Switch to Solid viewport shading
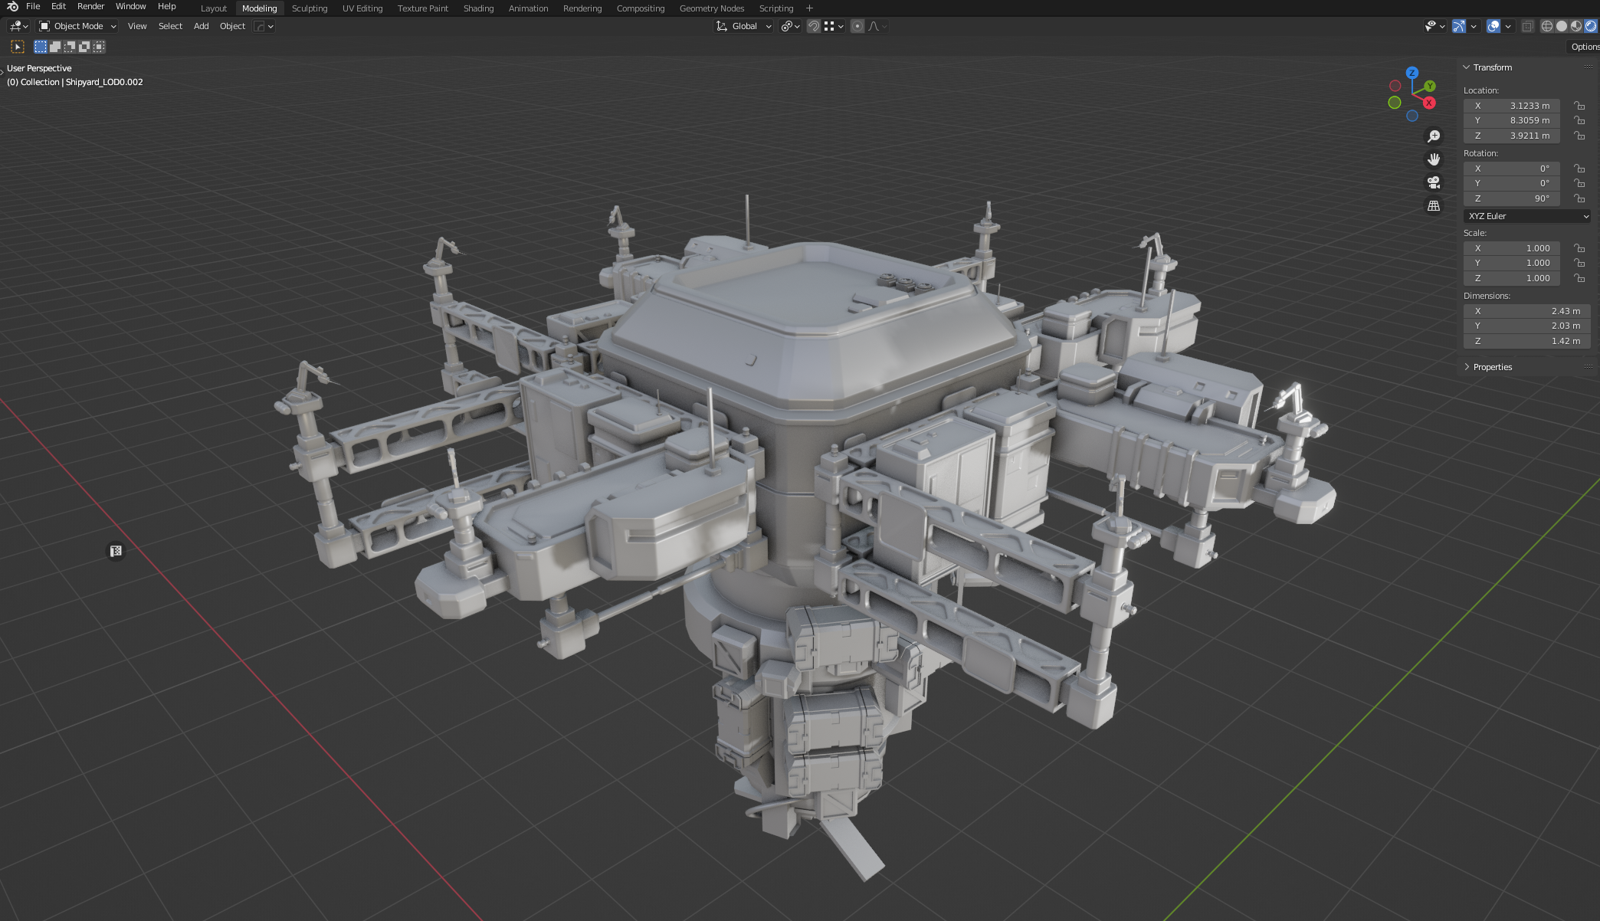1600x921 pixels. (x=1562, y=26)
